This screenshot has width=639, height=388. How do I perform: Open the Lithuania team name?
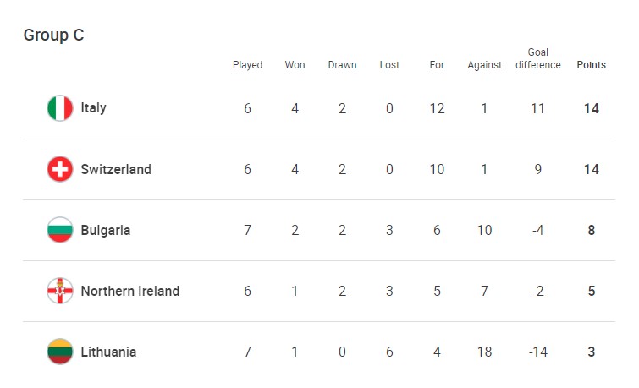[108, 352]
